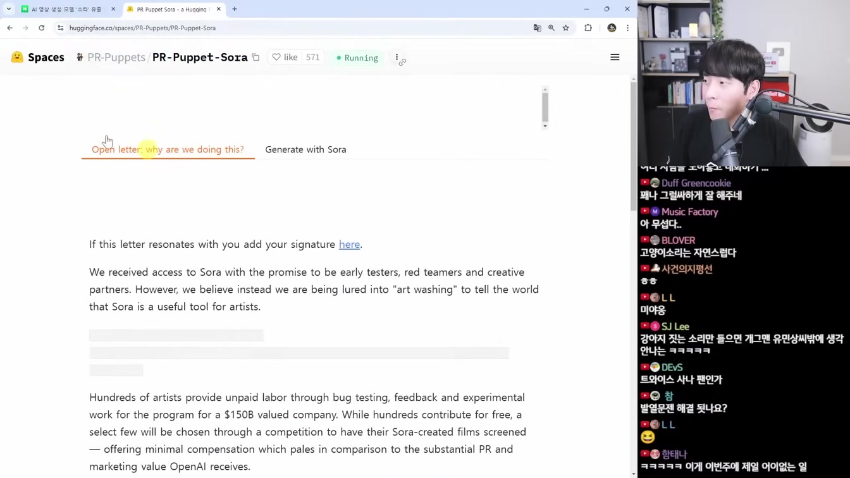Click the chat username Music Factory
The height and width of the screenshot is (478, 850).
[690, 212]
